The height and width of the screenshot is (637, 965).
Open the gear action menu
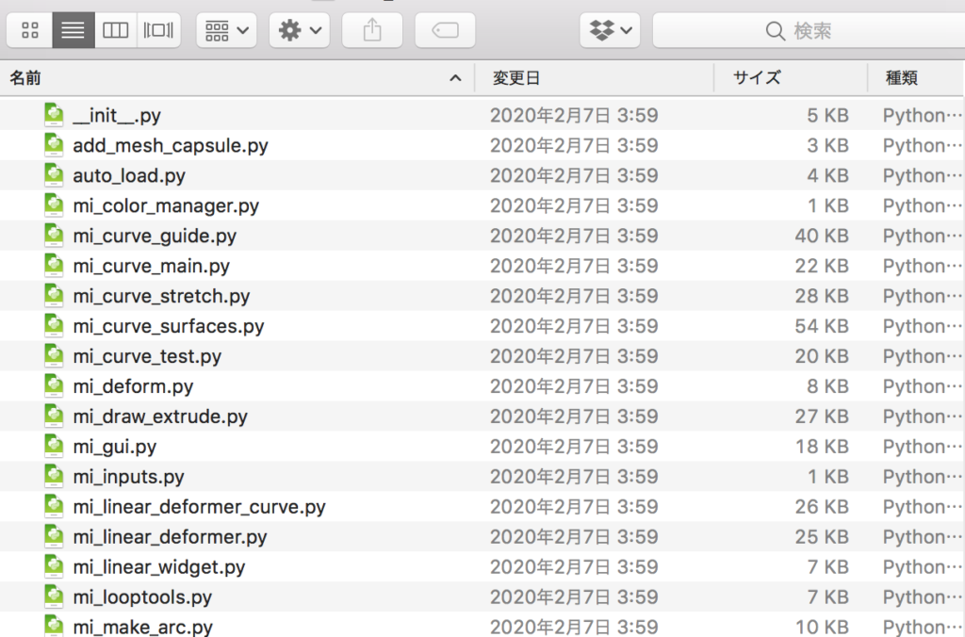[x=299, y=31]
